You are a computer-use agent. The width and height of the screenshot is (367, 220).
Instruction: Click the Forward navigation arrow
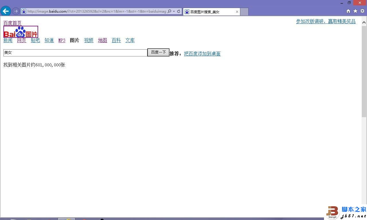click(15, 11)
